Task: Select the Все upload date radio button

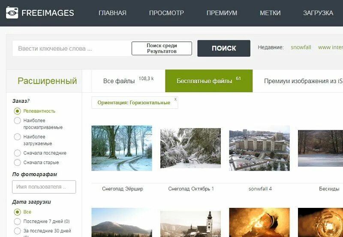Action: click(x=17, y=212)
